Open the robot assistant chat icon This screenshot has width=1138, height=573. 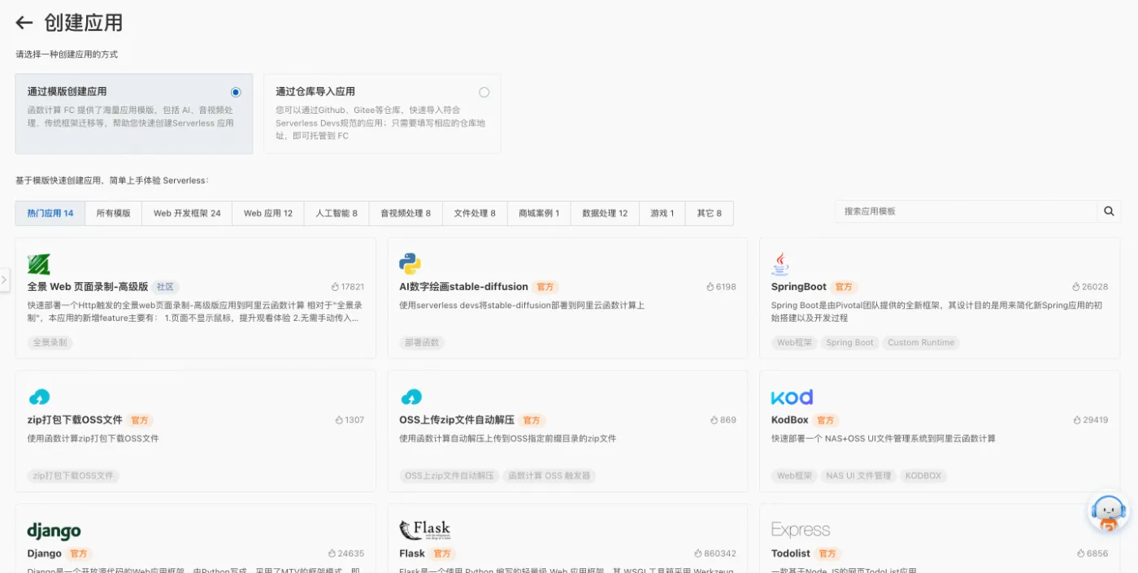point(1109,513)
